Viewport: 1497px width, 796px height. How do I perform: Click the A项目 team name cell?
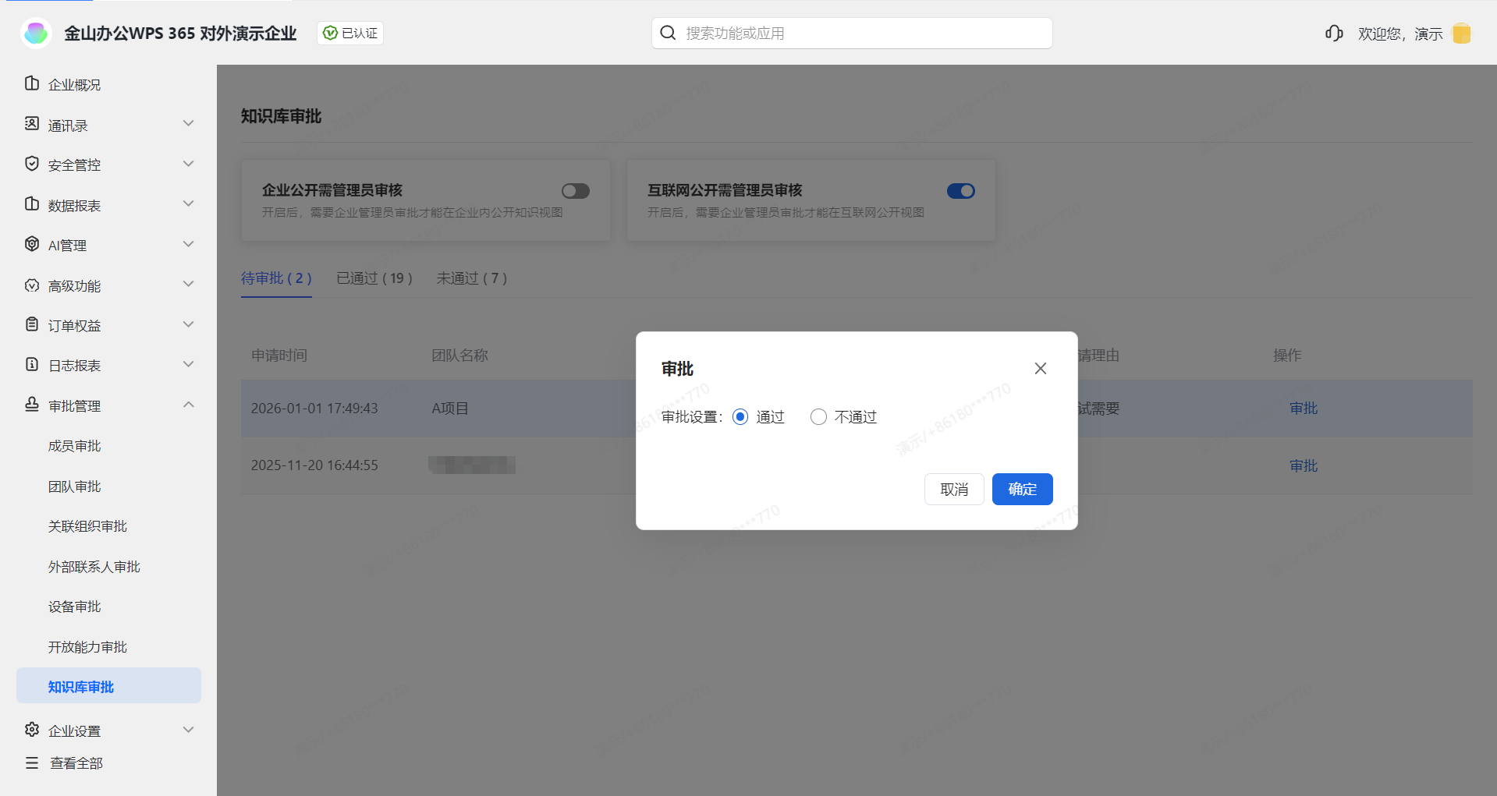point(450,409)
